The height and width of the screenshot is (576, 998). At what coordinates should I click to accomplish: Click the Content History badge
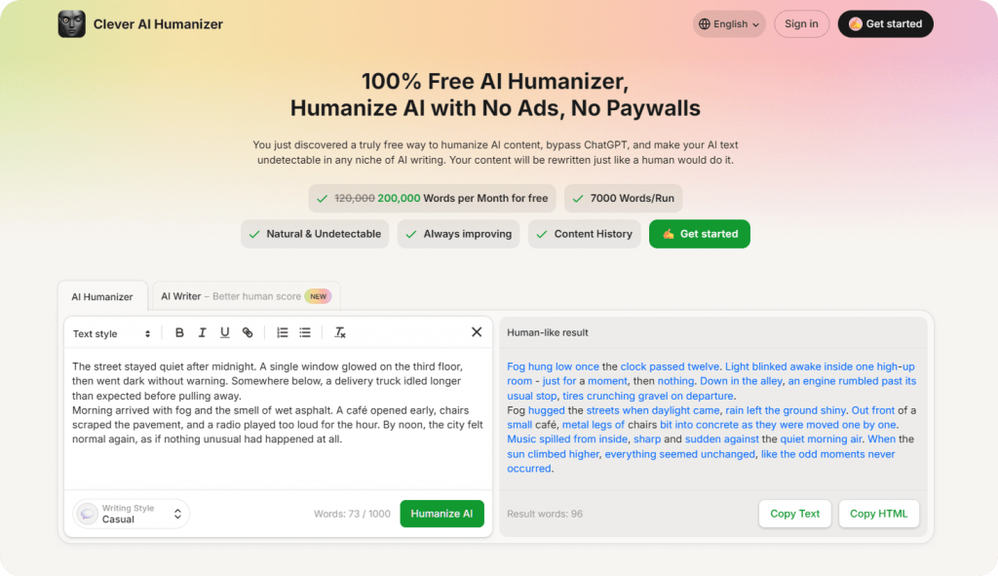tap(585, 234)
